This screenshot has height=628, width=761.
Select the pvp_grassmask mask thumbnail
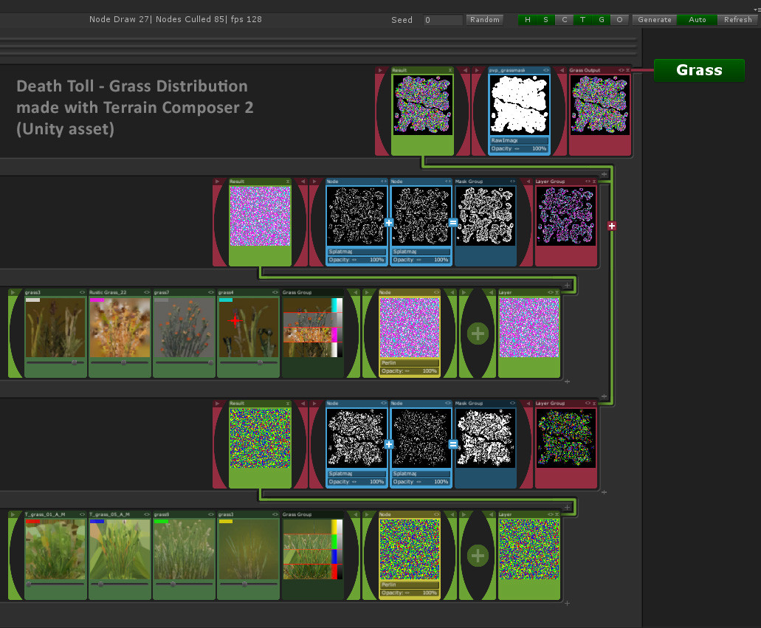tap(519, 105)
